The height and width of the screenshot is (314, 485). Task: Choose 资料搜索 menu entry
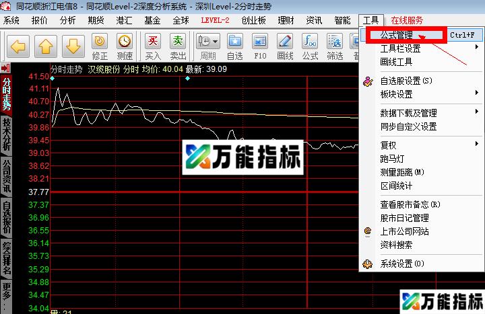click(421, 245)
